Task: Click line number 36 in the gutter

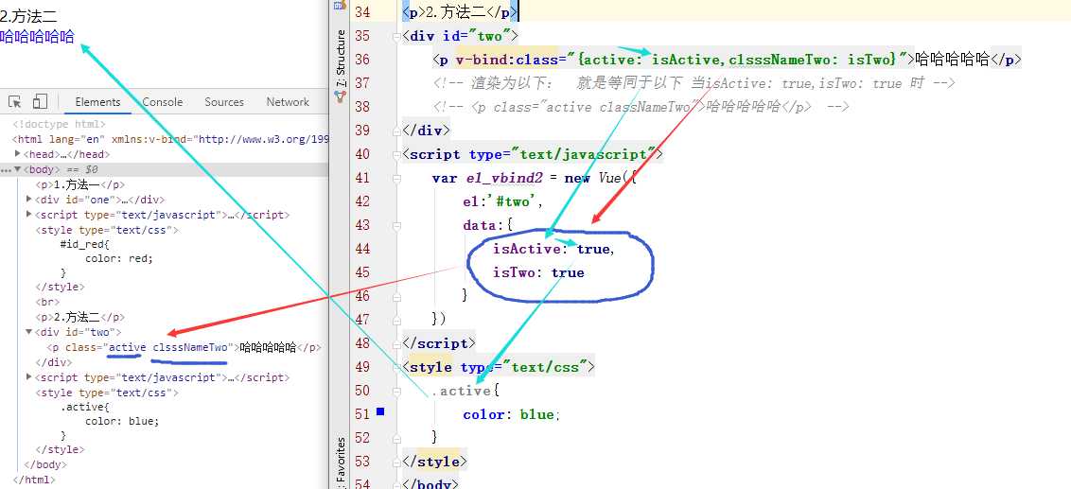Action: point(362,60)
